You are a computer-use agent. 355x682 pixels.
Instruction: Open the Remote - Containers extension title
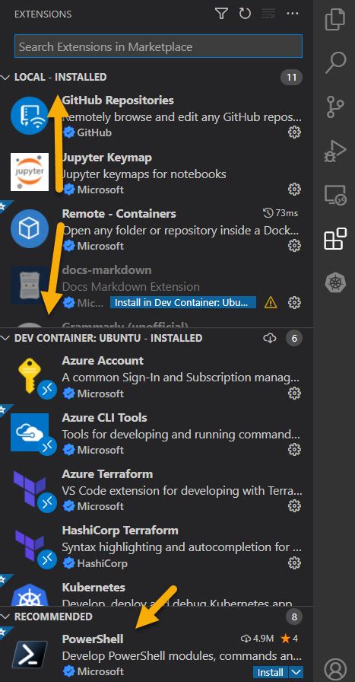pyautogui.click(x=119, y=214)
